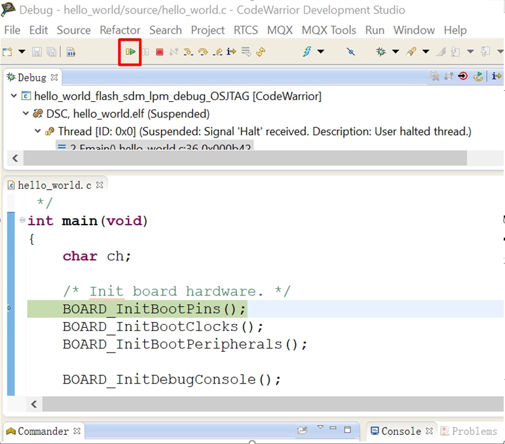Click the green bug Debug icon
The image size is (505, 444).
point(380,52)
